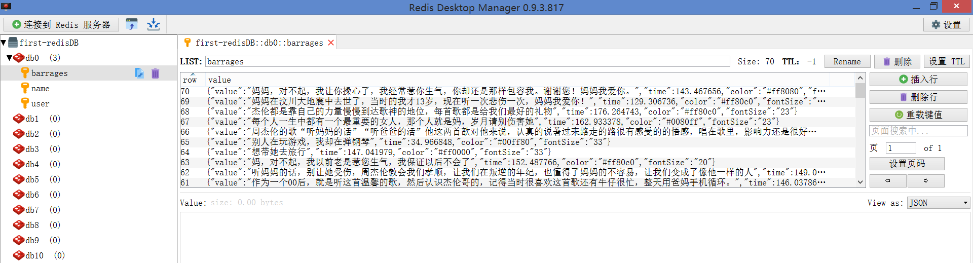Open the View as JSON dropdown

[939, 203]
